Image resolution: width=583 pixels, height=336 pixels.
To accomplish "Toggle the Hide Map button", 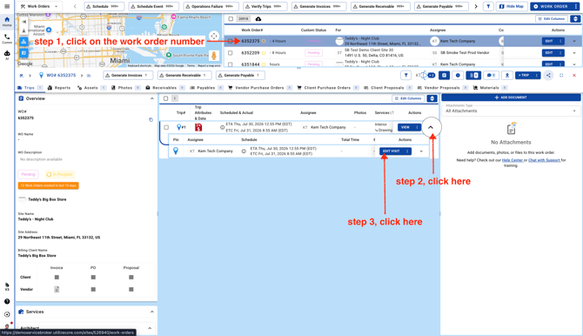I will coord(512,6).
